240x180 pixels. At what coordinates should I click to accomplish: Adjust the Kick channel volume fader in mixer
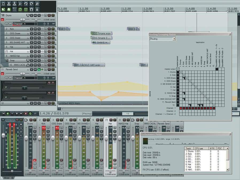pos(40,138)
